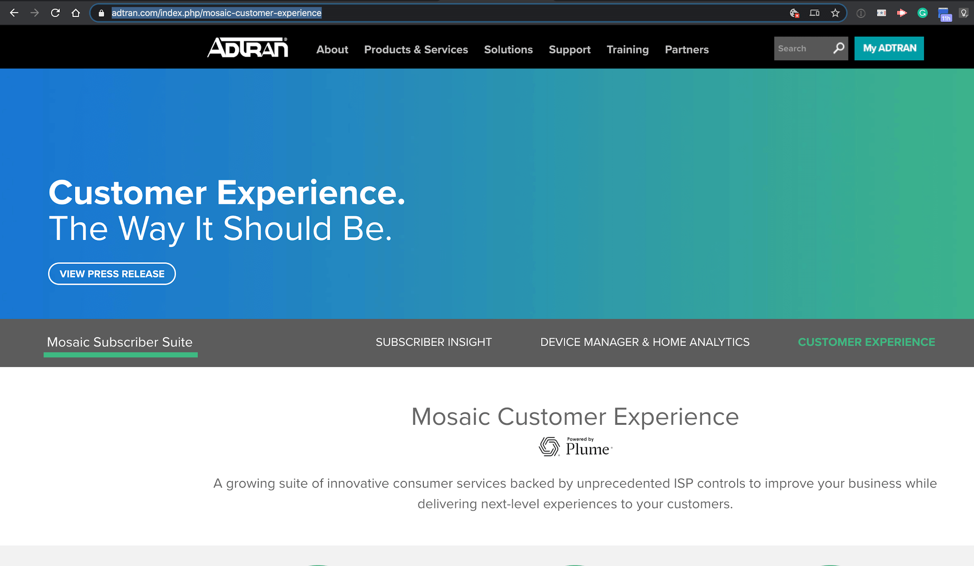Open the Solutions menu
The image size is (974, 566).
pyautogui.click(x=508, y=49)
